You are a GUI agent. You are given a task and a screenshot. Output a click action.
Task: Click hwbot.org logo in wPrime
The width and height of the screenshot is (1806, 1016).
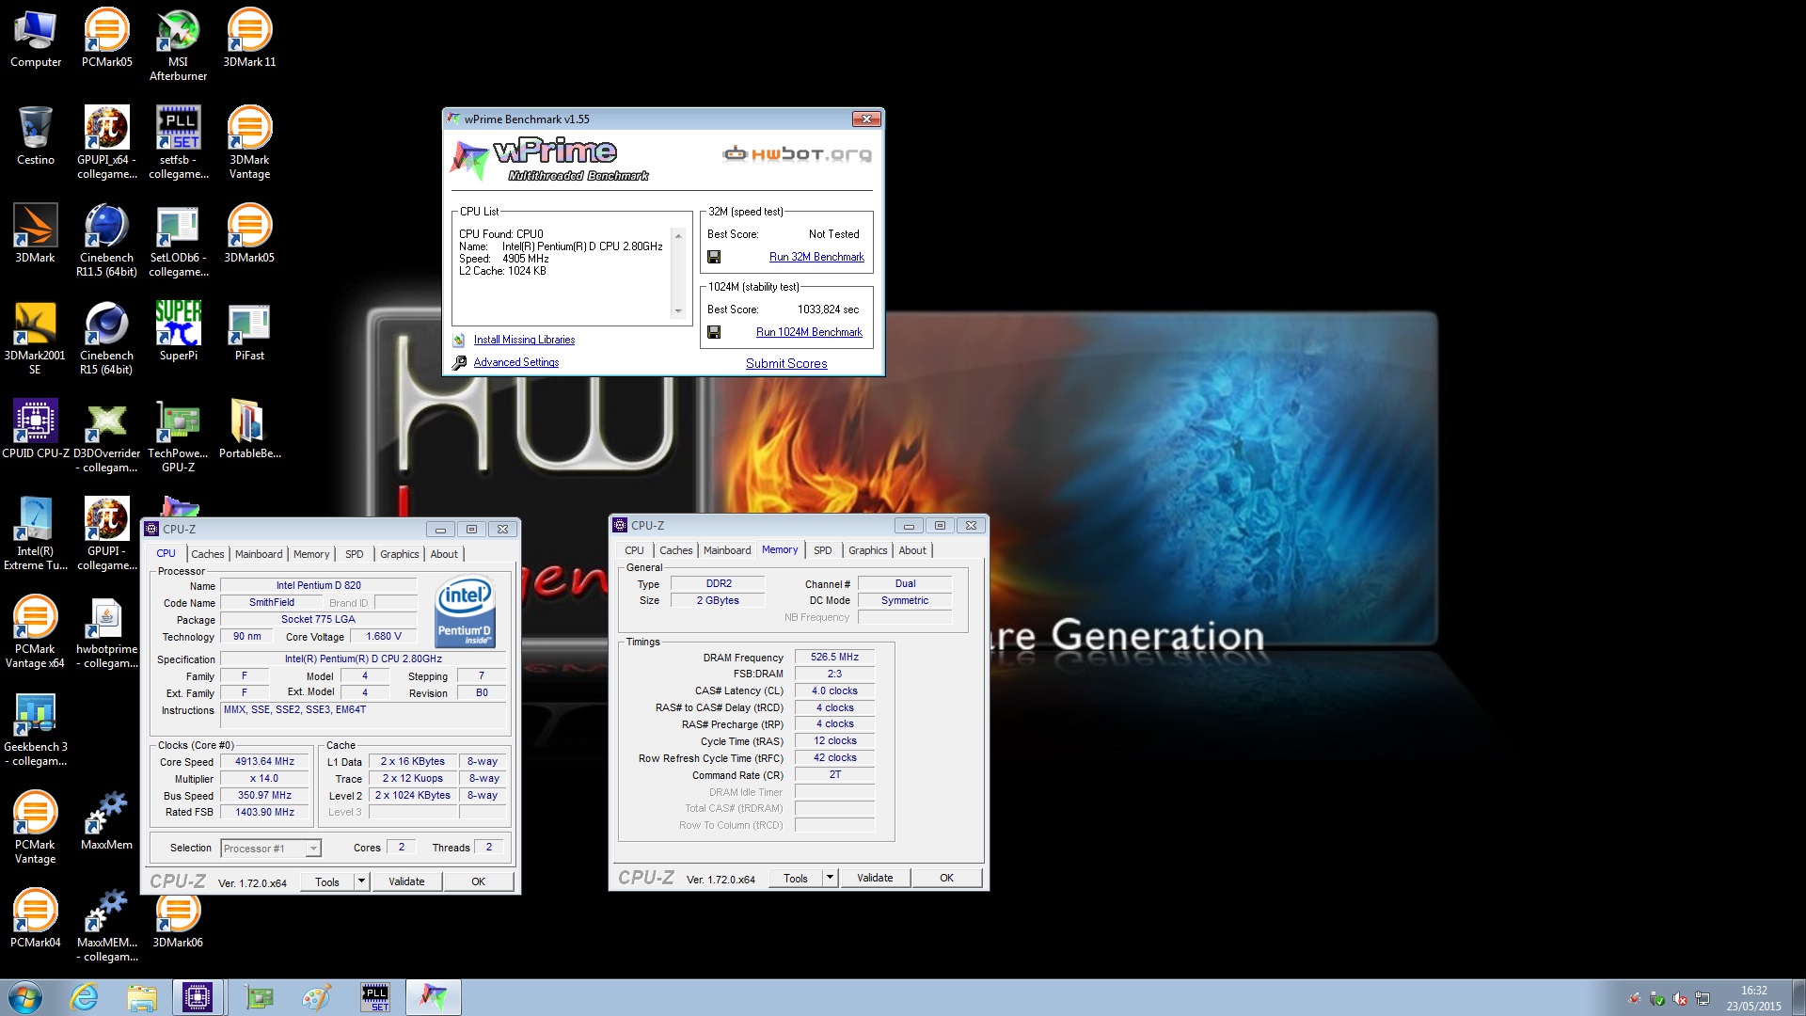pyautogui.click(x=798, y=153)
